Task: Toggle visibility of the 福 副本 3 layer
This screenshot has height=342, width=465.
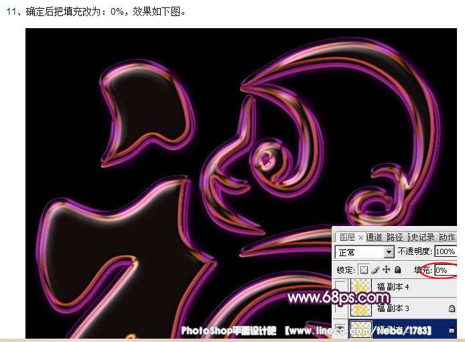Action: [341, 308]
